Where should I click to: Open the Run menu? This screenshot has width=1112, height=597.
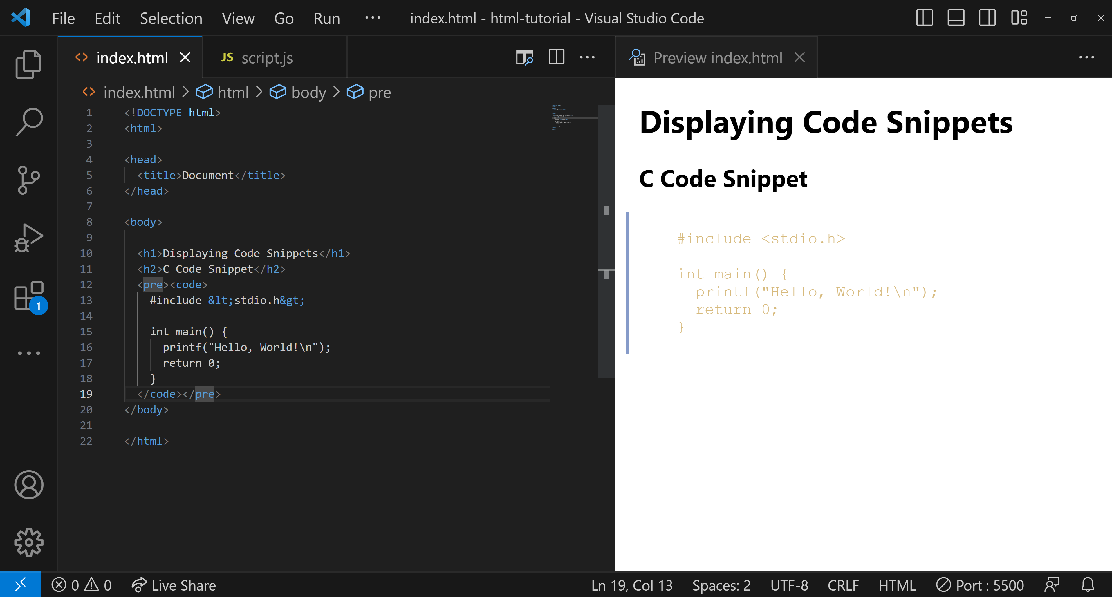(326, 18)
